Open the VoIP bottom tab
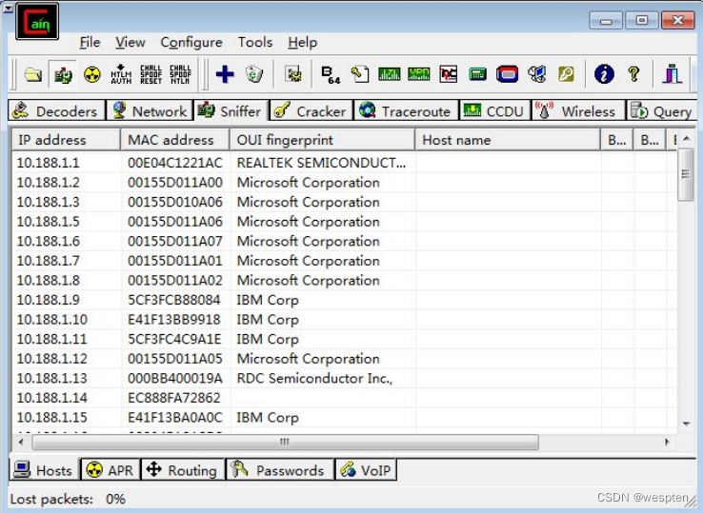Screen dimensions: 703x513 pos(366,470)
